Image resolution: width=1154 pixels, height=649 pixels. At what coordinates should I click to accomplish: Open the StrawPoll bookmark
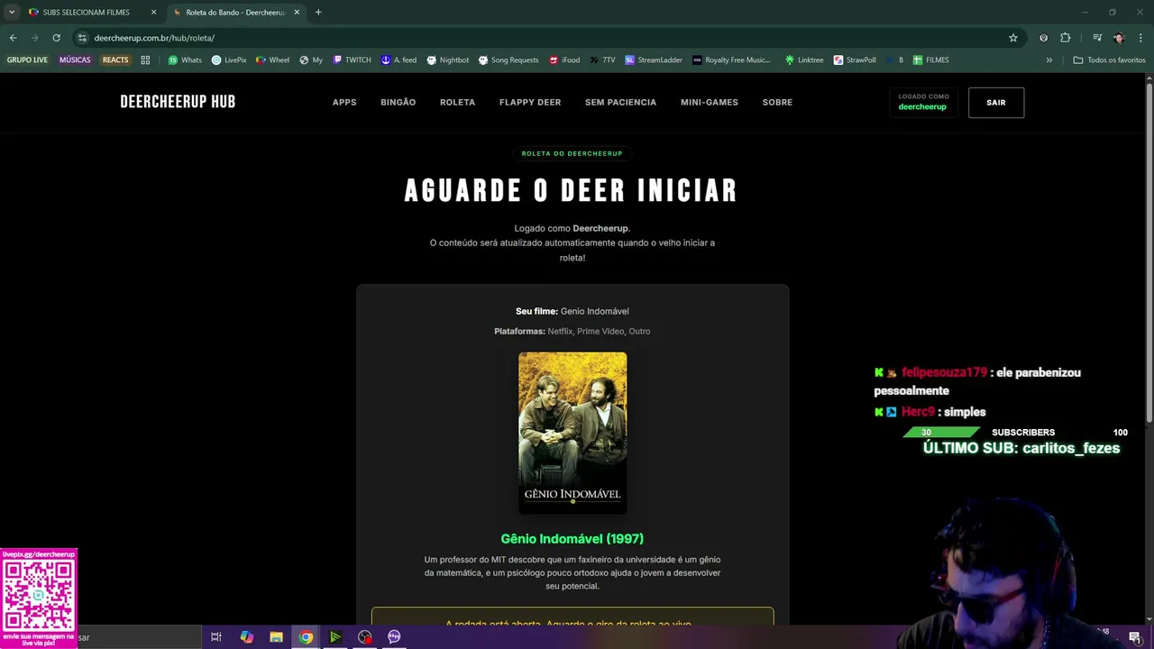click(x=855, y=60)
